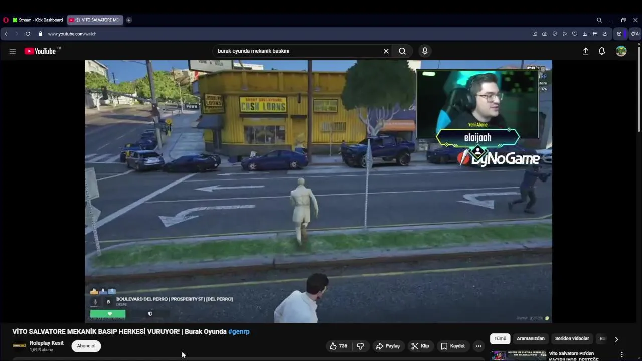Open the downloads icon
This screenshot has height=361, width=642.
585,34
